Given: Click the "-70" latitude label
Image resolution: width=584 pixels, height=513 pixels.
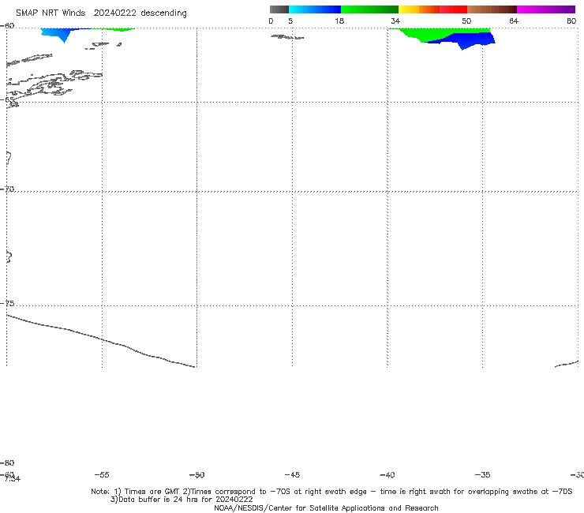Looking at the screenshot, I should (x=7, y=189).
